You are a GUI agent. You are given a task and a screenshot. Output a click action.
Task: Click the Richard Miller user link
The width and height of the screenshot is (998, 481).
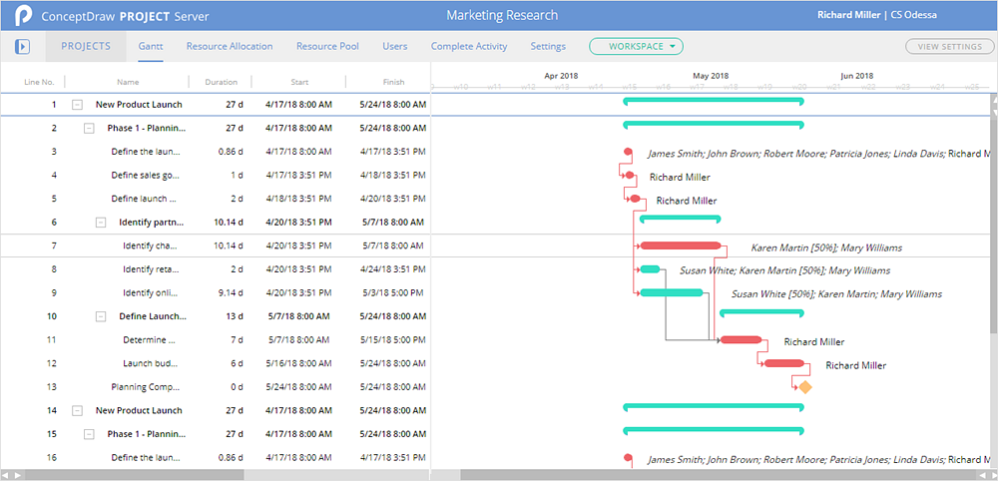point(848,15)
